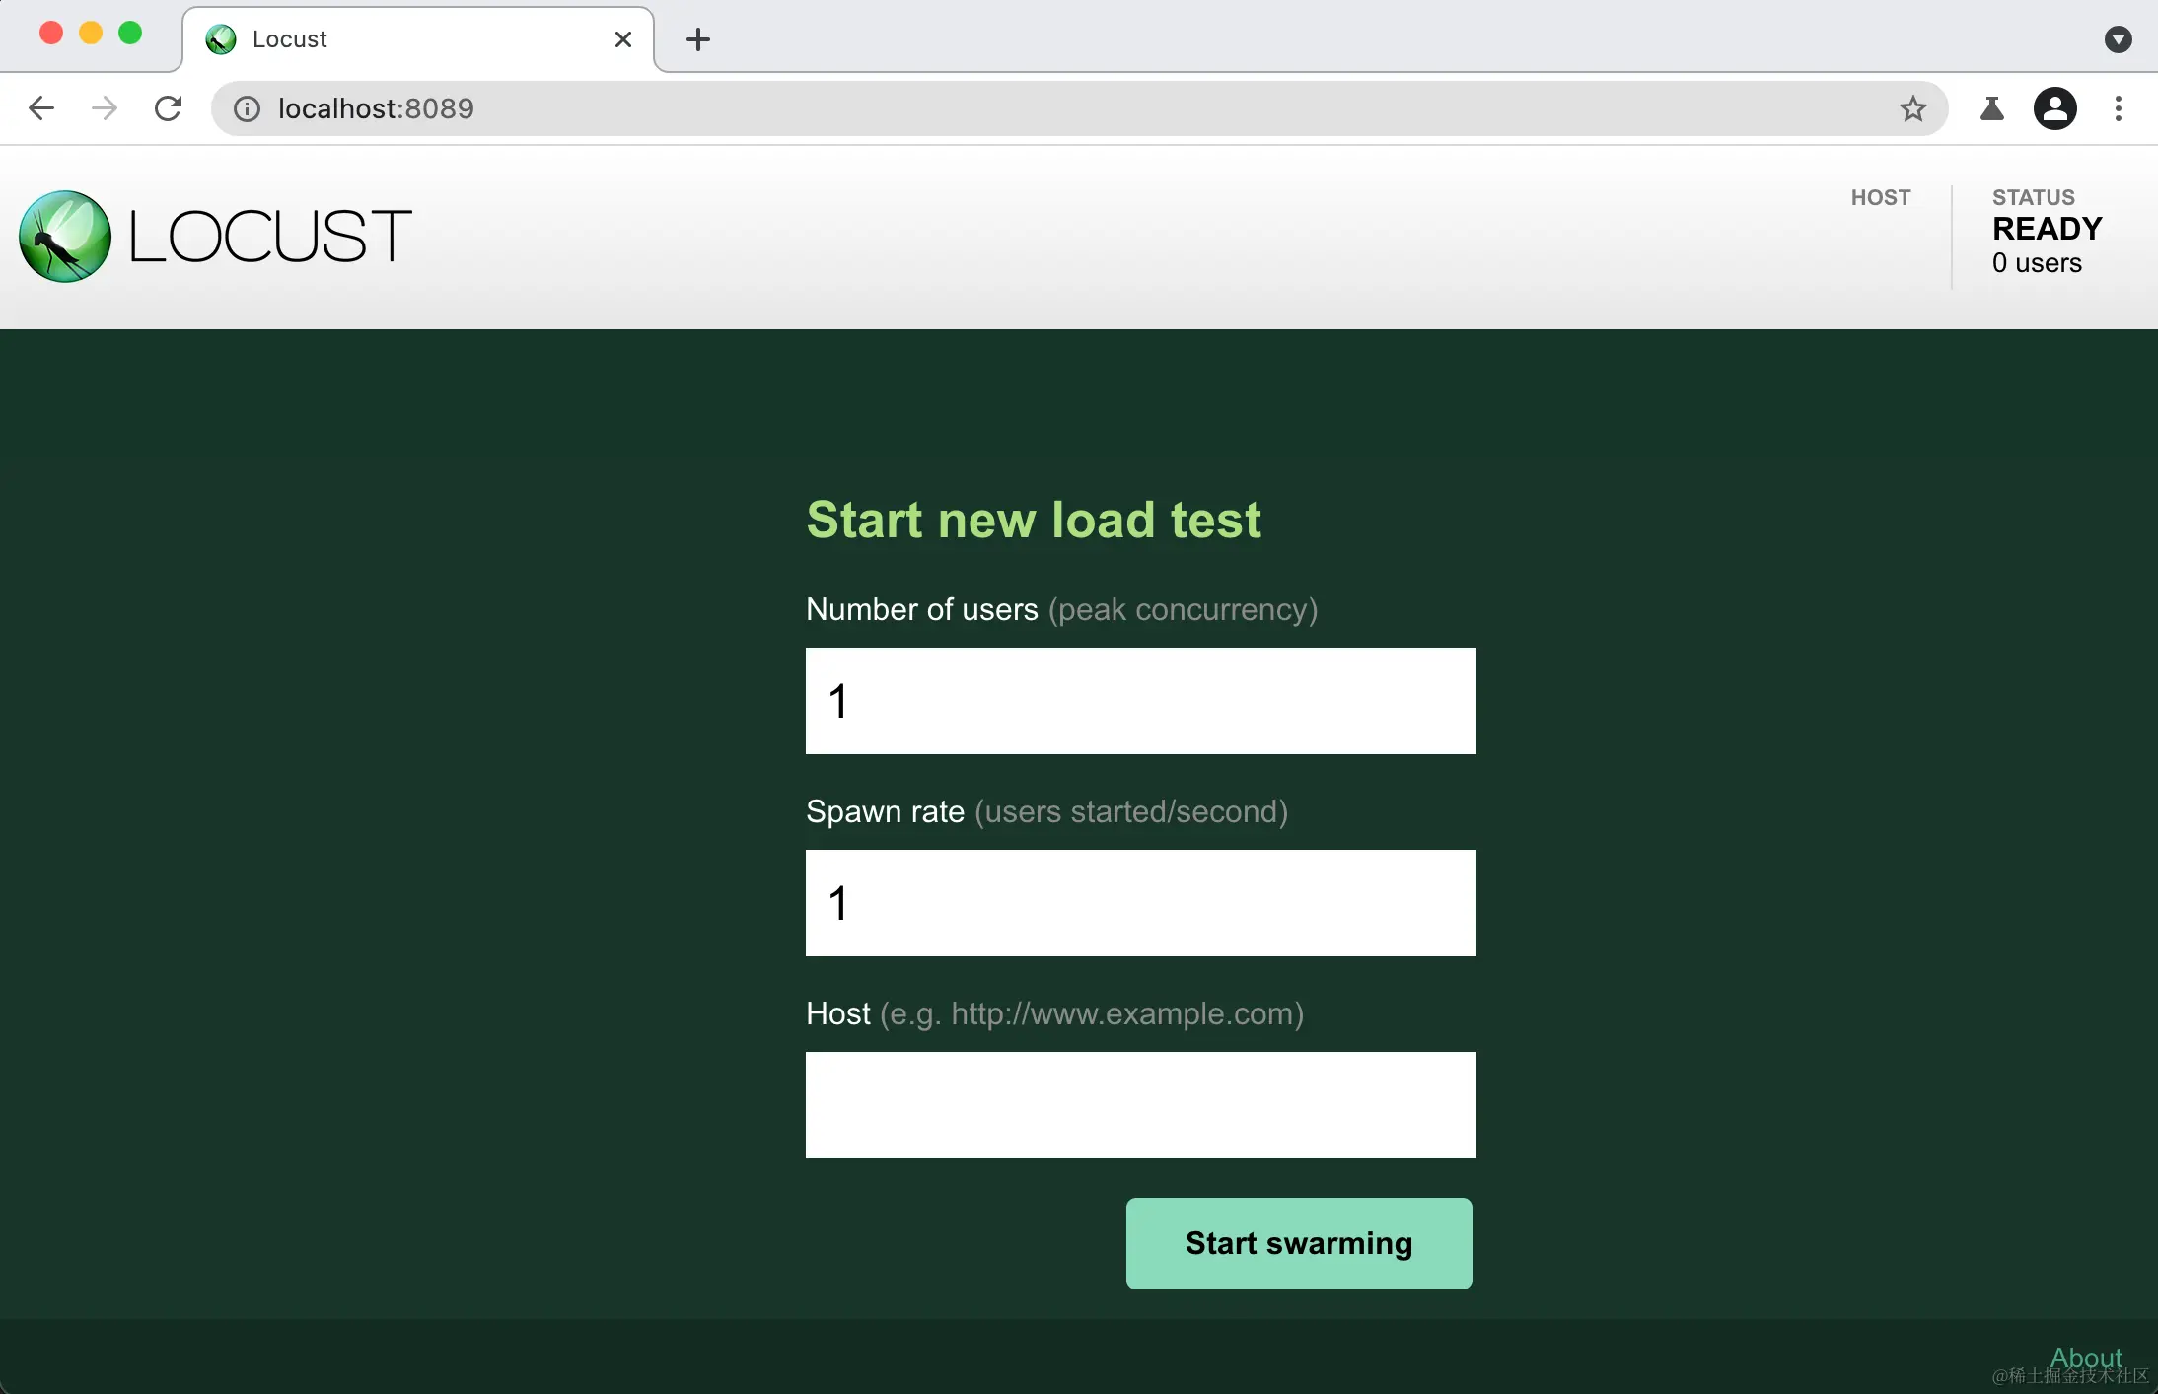
Task: Click the Locust logo icon in header
Action: coord(65,237)
